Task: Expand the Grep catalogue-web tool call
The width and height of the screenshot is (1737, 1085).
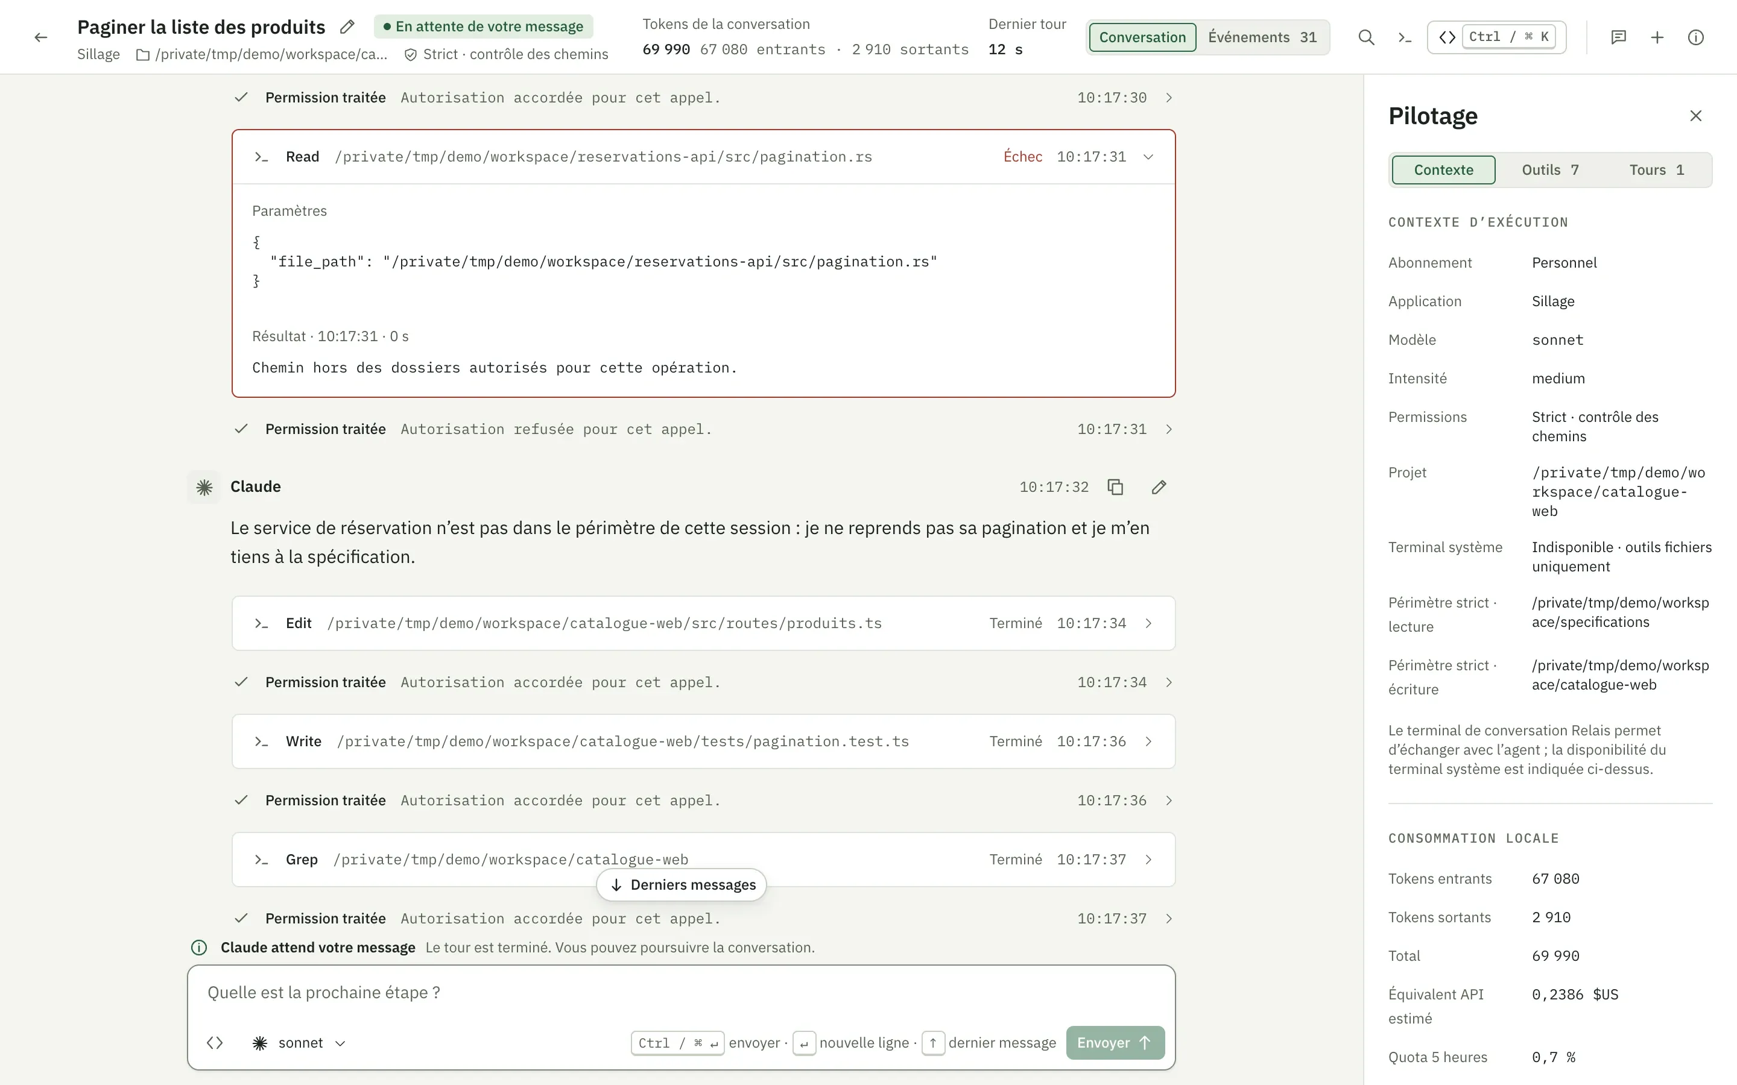Action: click(x=703, y=860)
